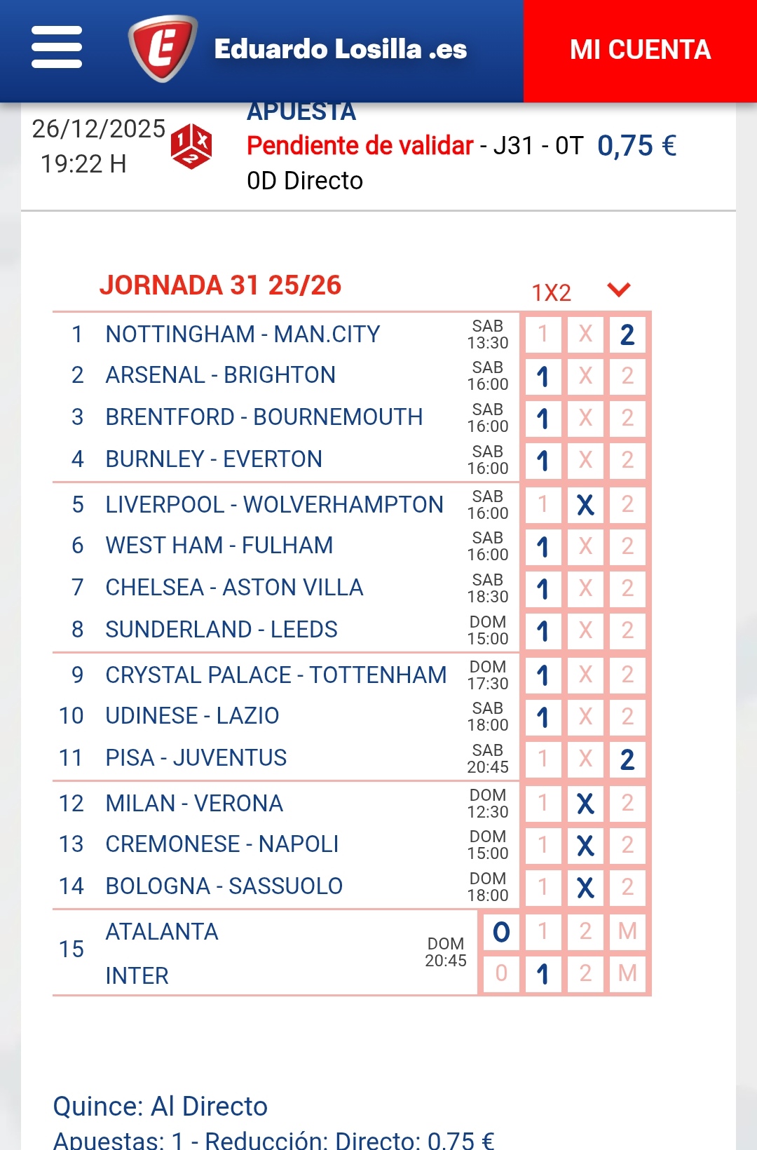Pick 2 for Pisa - Juventus
Viewport: 757px width, 1150px height.
click(x=627, y=759)
